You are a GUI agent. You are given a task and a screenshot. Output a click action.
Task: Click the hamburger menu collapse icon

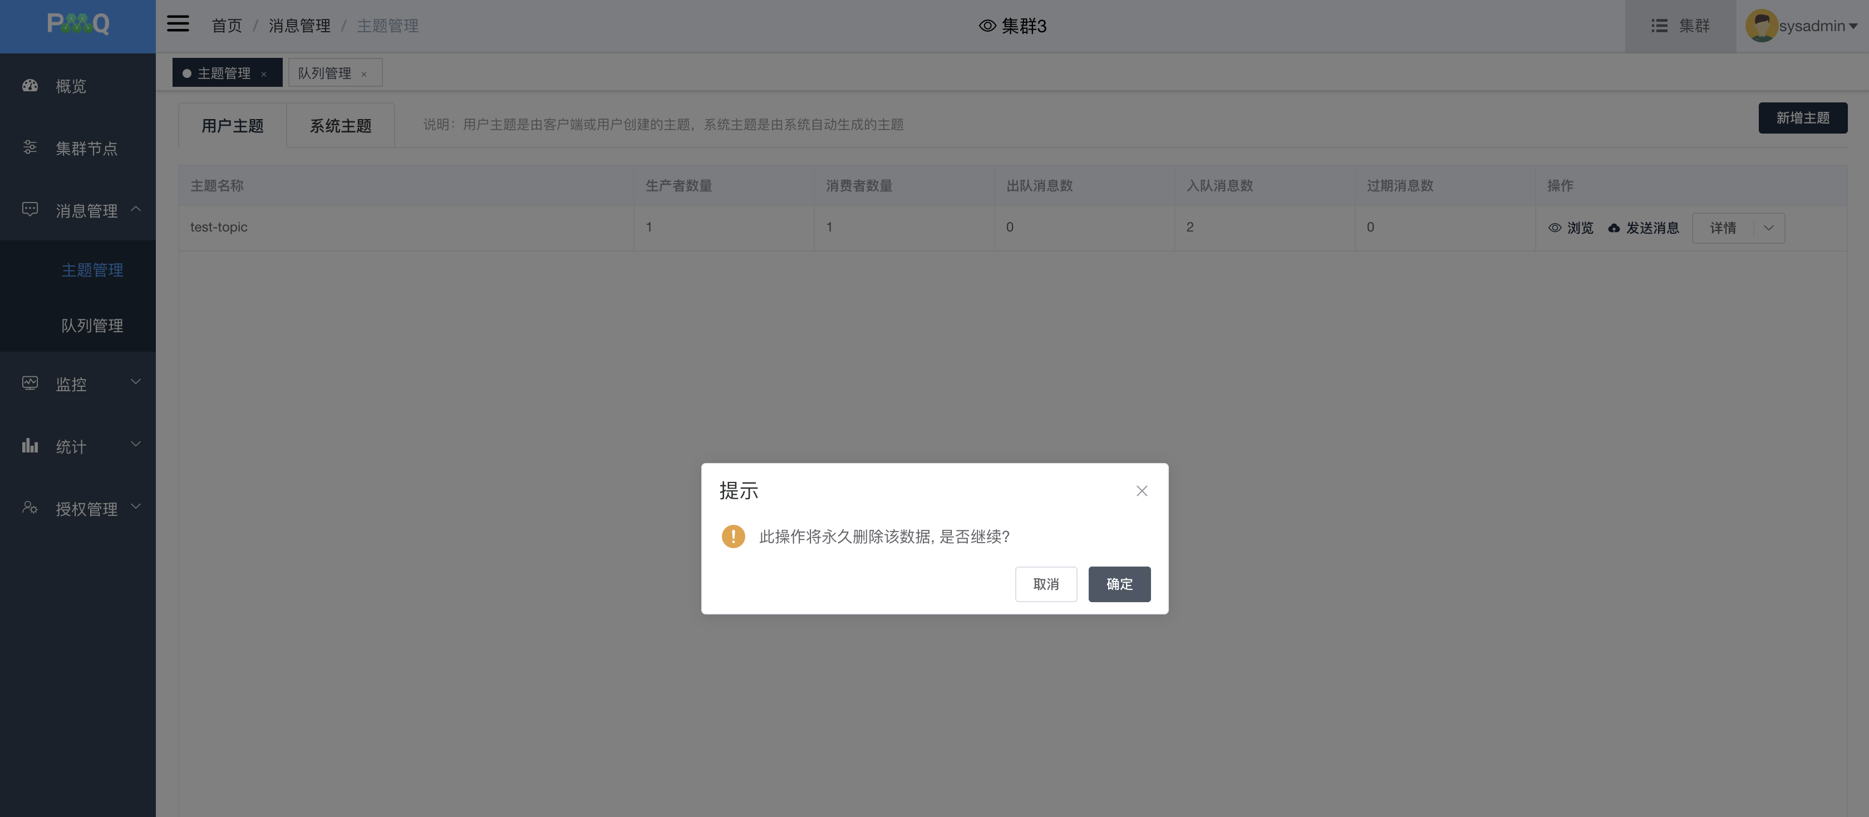(178, 24)
